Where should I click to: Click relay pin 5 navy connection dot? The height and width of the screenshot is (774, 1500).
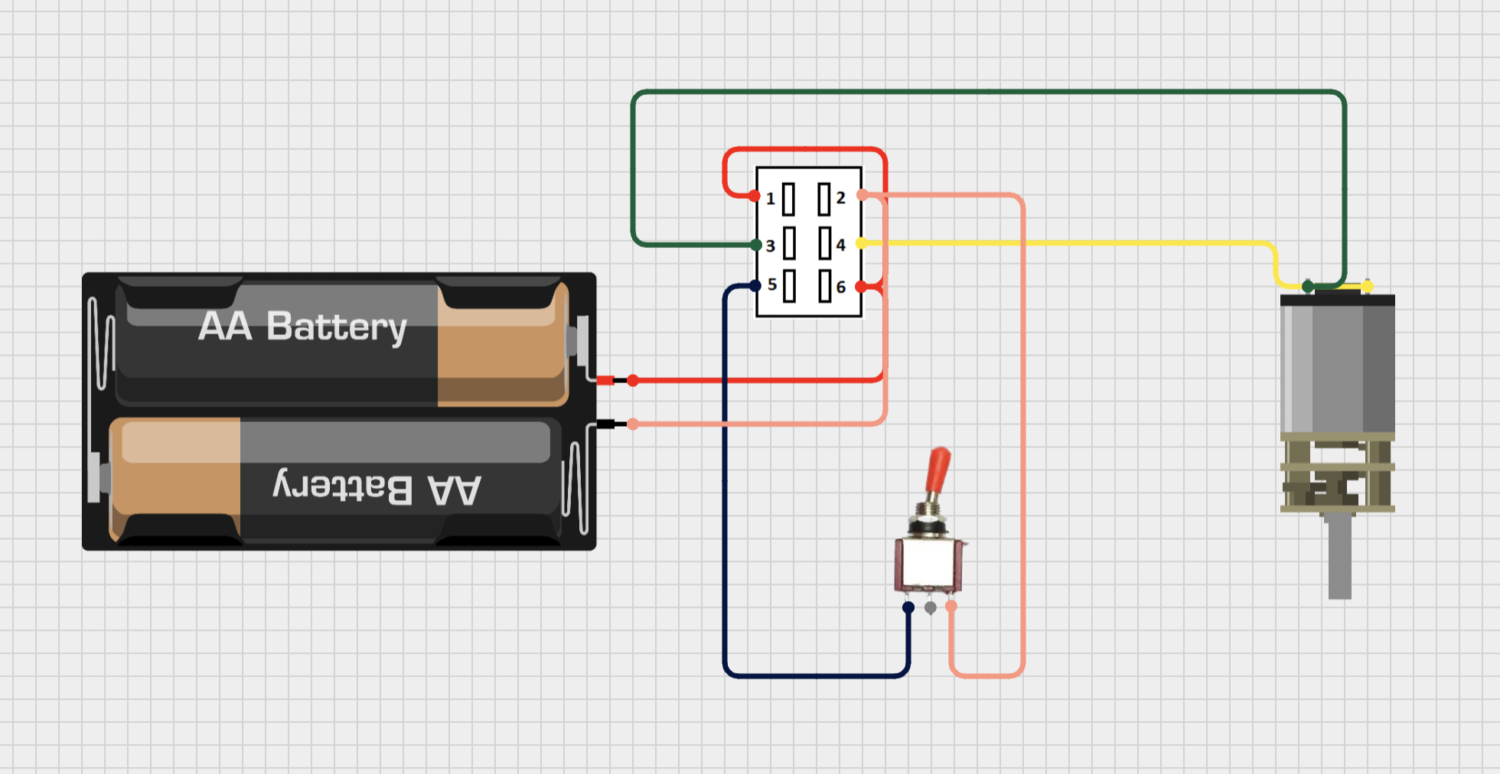coord(755,285)
